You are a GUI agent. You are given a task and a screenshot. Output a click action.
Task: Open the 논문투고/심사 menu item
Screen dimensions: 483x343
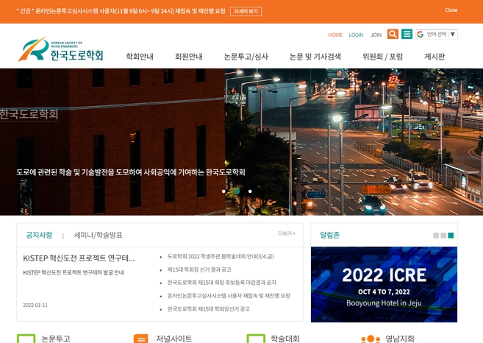[246, 57]
